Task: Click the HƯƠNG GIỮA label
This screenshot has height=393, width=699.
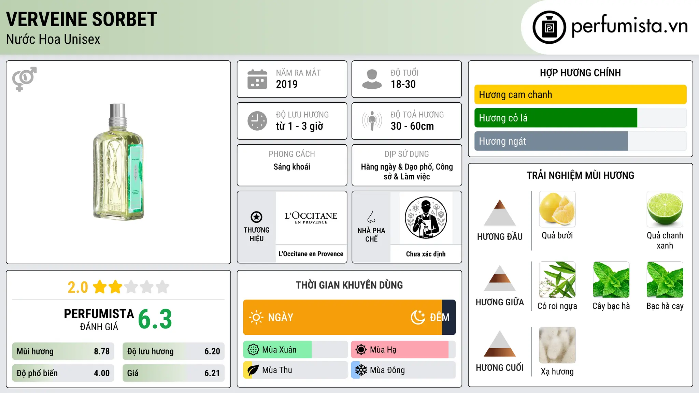Action: tap(500, 302)
